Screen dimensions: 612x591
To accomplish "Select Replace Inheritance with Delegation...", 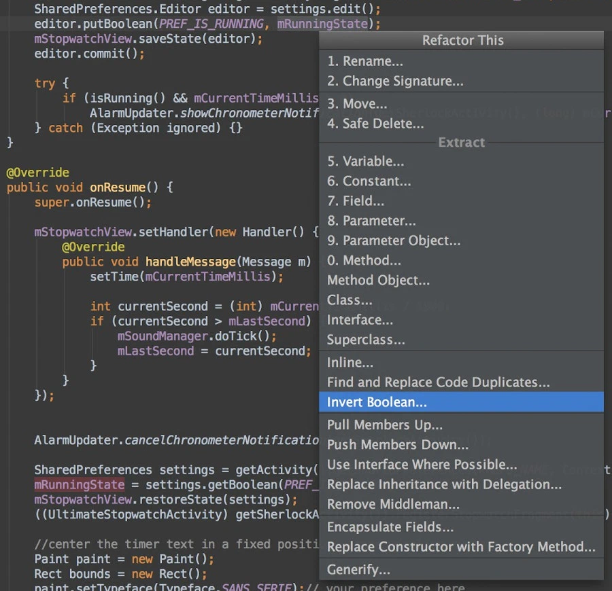I will pos(461,484).
